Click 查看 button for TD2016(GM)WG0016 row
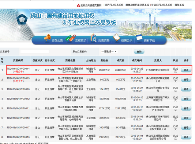Viewport: 195px width, 144px height. click(x=186, y=137)
